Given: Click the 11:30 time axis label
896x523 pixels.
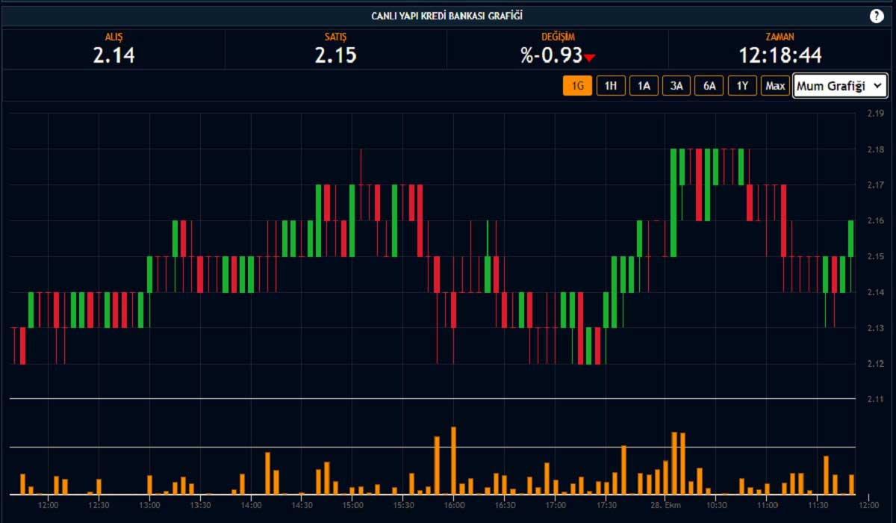Looking at the screenshot, I should (818, 505).
